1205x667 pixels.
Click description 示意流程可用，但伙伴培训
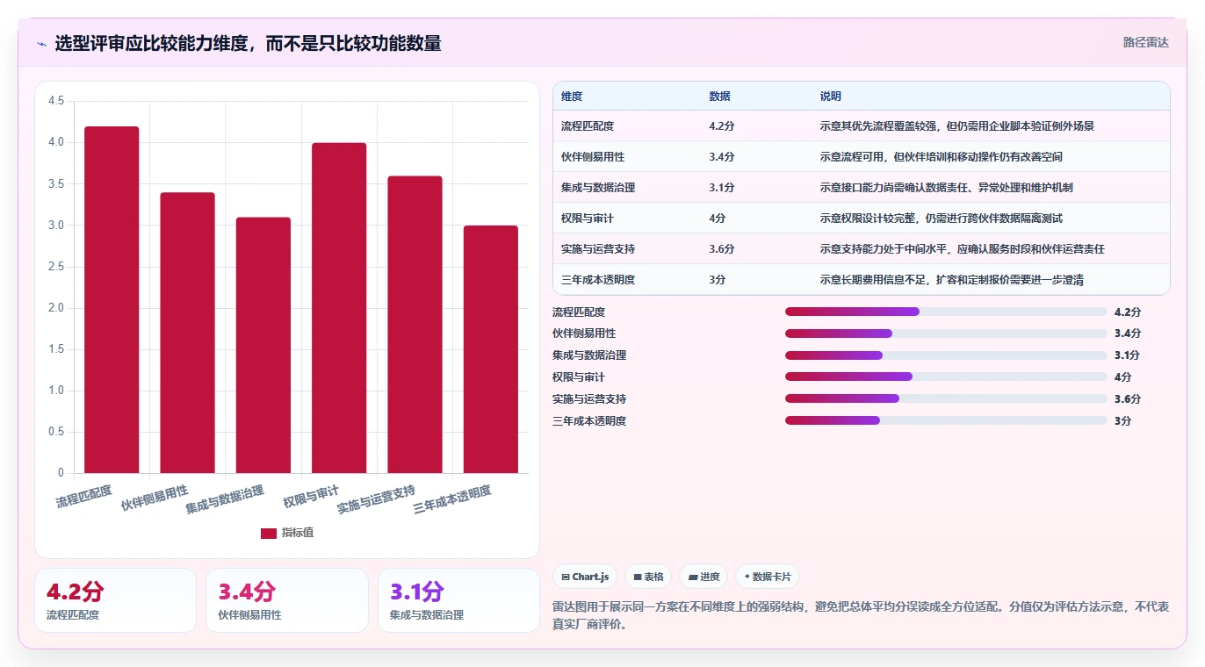[942, 157]
